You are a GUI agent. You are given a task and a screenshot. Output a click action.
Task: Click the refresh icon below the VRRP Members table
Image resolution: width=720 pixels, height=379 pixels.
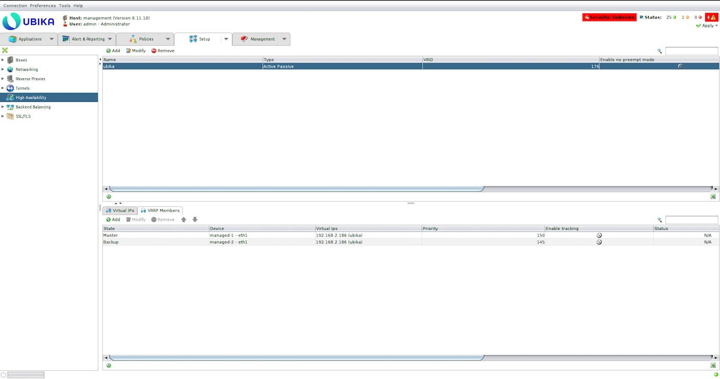(109, 365)
